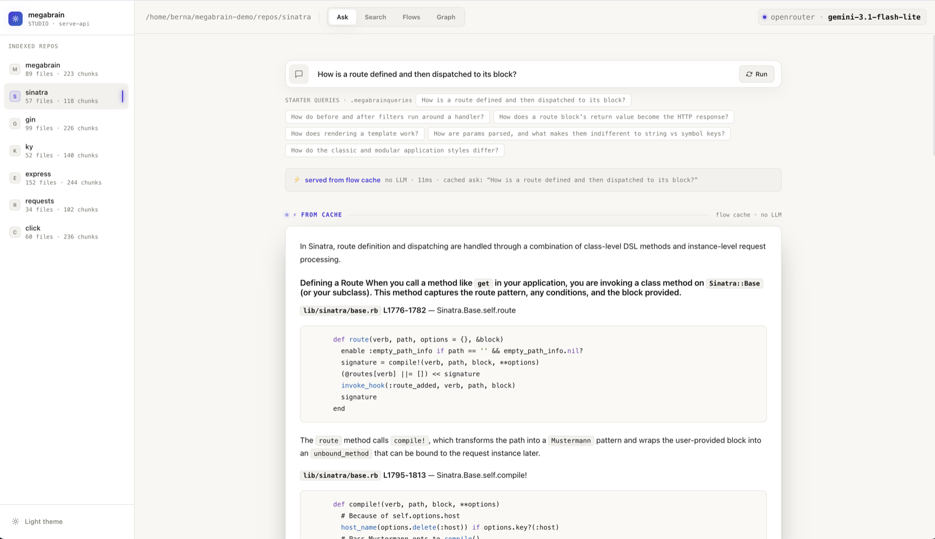Click lib/sinatra/base.rb reference at L1776-1782

[340, 311]
